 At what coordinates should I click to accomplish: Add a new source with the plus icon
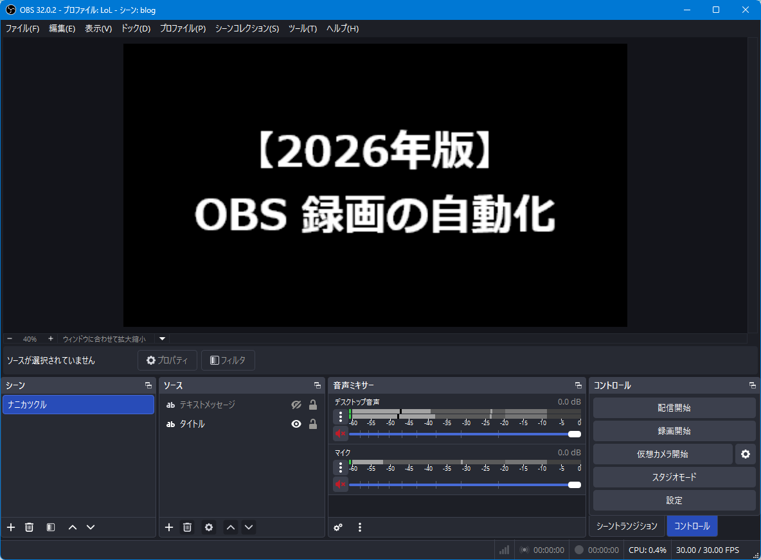tap(169, 527)
